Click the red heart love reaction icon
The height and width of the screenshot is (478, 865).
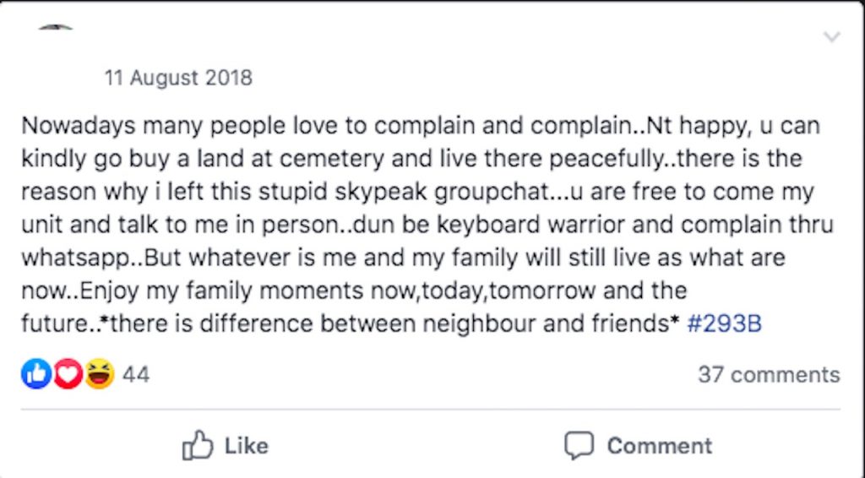click(x=68, y=374)
